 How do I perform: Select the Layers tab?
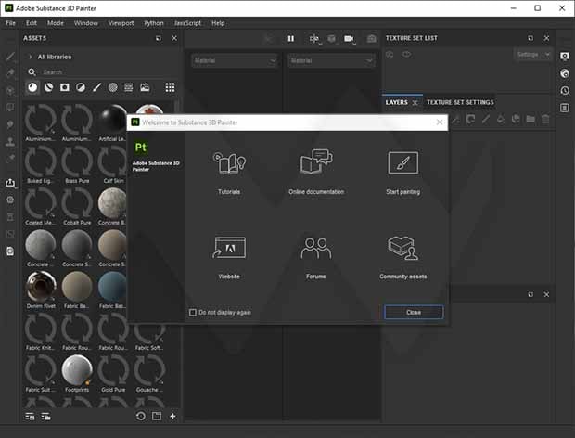click(x=396, y=102)
